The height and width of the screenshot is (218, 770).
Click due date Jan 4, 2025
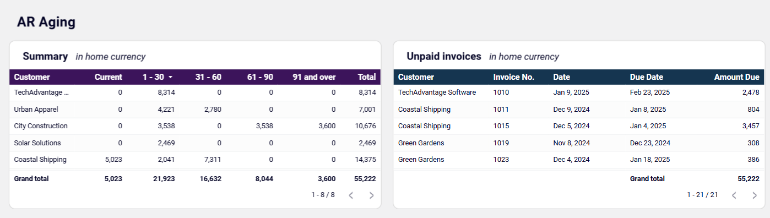click(648, 126)
